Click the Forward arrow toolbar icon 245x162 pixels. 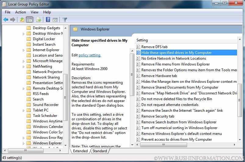click(x=13, y=20)
